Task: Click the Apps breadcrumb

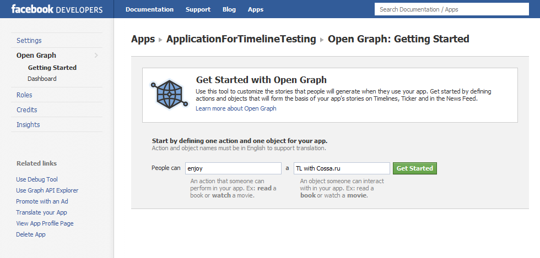Action: 143,39
